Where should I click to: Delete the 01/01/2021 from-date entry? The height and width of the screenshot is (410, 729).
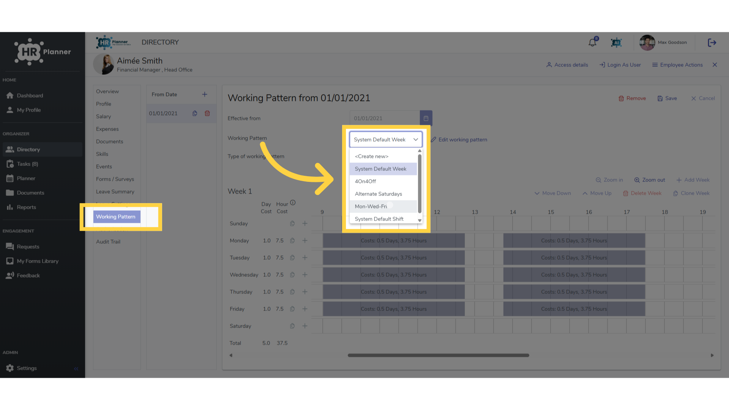[x=207, y=114]
